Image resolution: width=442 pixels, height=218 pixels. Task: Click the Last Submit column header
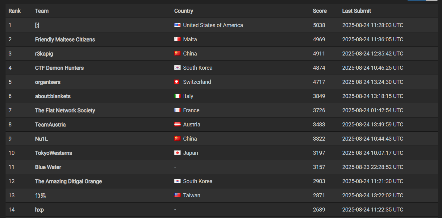[x=356, y=11]
